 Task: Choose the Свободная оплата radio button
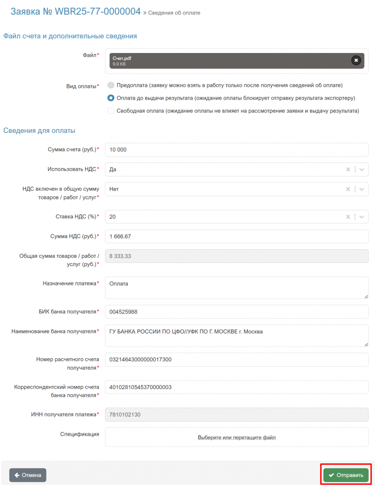[111, 111]
